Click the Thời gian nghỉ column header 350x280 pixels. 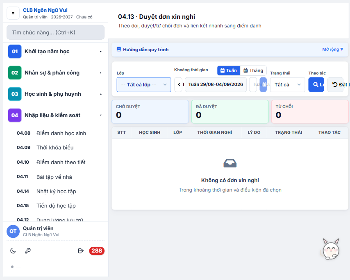tap(215, 132)
